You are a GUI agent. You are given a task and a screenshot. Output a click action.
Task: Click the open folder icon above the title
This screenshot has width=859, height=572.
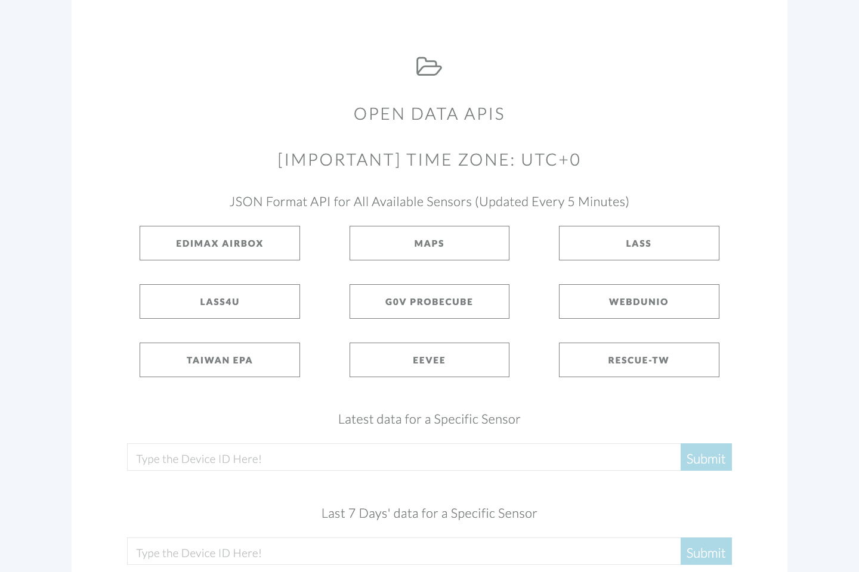(x=429, y=66)
